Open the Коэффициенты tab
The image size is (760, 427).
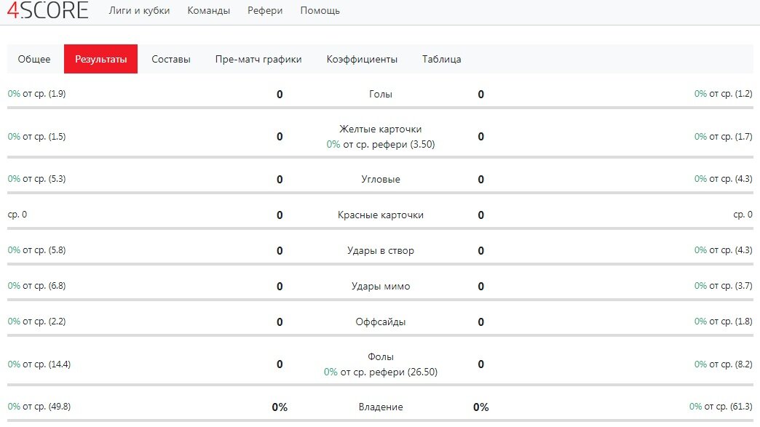pyautogui.click(x=362, y=59)
